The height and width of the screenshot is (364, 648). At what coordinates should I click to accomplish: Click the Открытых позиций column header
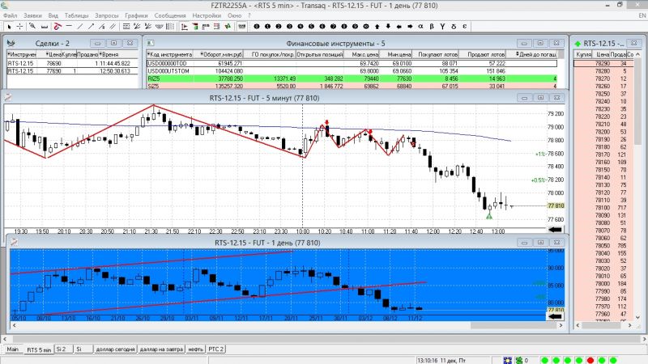(x=320, y=54)
